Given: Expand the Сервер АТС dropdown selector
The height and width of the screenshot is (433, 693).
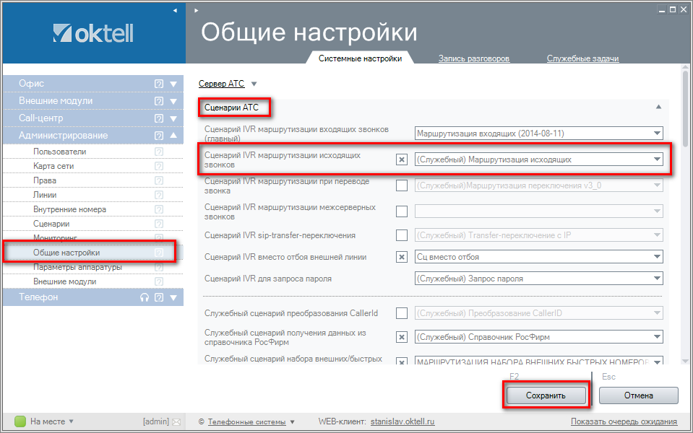Looking at the screenshot, I should 254,84.
